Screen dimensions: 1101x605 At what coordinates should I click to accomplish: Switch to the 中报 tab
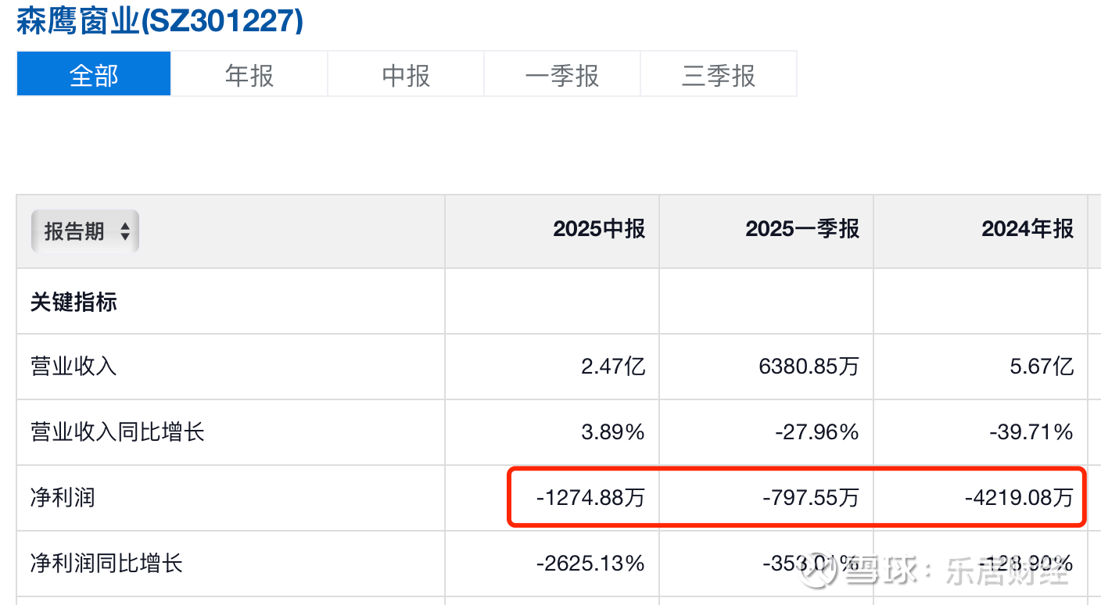[x=406, y=75]
